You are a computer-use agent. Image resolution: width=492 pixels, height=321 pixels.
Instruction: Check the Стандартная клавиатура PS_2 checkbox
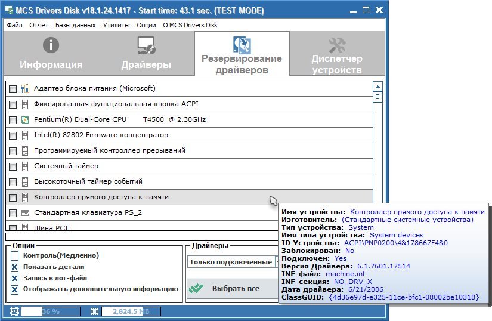click(x=13, y=213)
